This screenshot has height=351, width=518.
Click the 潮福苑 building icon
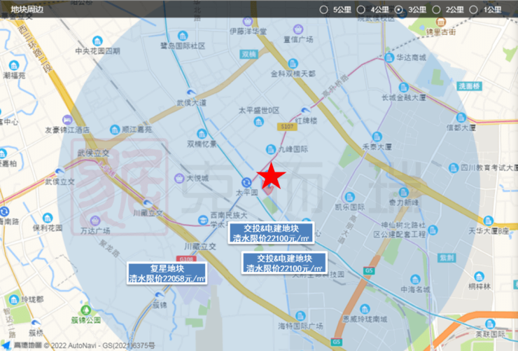click(14, 65)
